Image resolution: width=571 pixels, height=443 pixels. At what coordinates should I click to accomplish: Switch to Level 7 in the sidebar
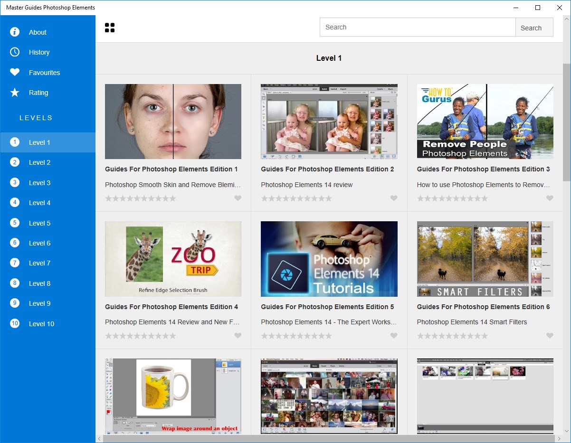(x=39, y=263)
